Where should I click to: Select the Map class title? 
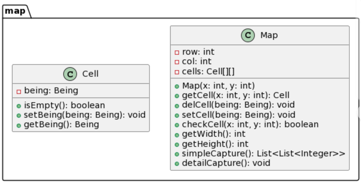(269, 35)
